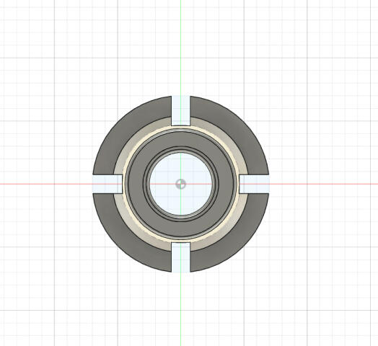Select the origin point at model center

coord(180,184)
